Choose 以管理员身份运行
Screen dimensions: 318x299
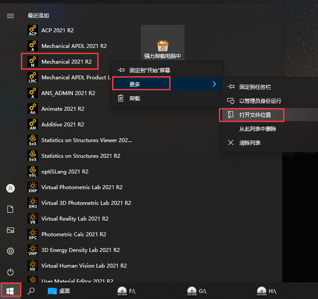click(270, 101)
